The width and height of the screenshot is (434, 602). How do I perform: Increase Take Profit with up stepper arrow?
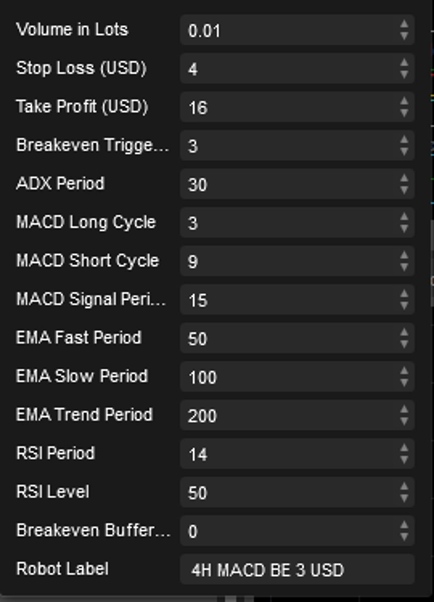click(x=405, y=103)
